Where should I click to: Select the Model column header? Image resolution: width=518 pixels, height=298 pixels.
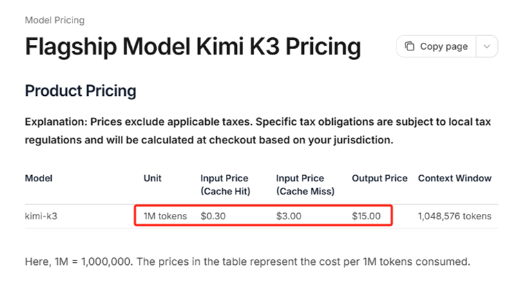(39, 178)
